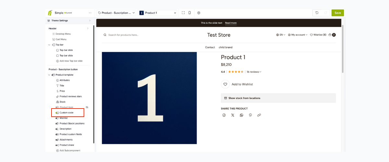Expand Theme Settings chevron
The height and width of the screenshot is (162, 389).
pos(90,20)
